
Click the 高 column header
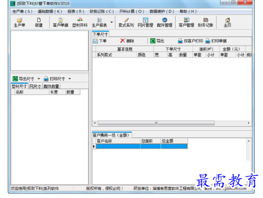pyautogui.click(x=173, y=55)
